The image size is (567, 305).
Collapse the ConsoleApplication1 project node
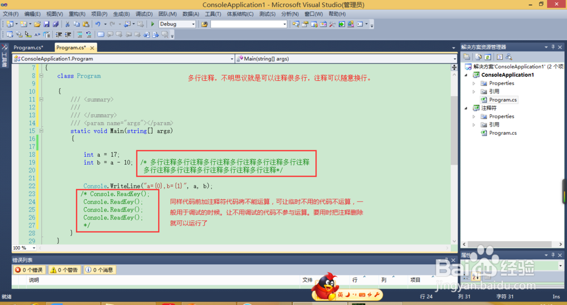(x=466, y=75)
